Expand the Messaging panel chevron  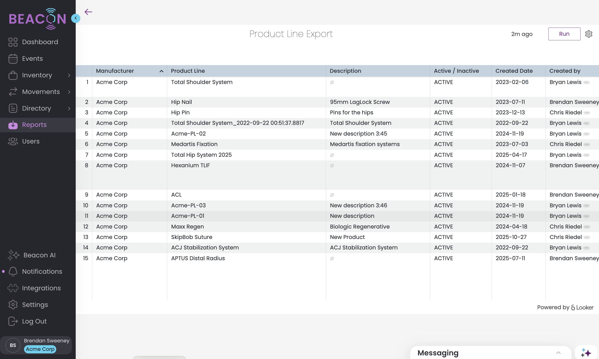click(x=558, y=353)
